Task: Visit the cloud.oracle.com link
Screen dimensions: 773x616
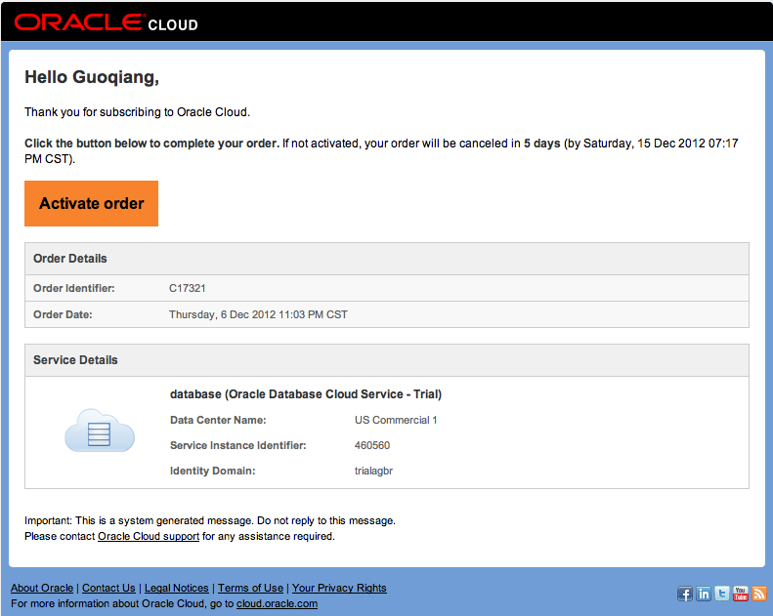Action: click(x=278, y=603)
